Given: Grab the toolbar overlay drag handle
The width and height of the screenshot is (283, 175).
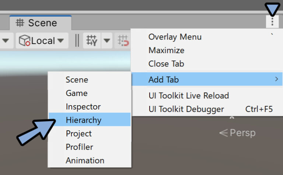Looking at the screenshot, I should point(77,41).
